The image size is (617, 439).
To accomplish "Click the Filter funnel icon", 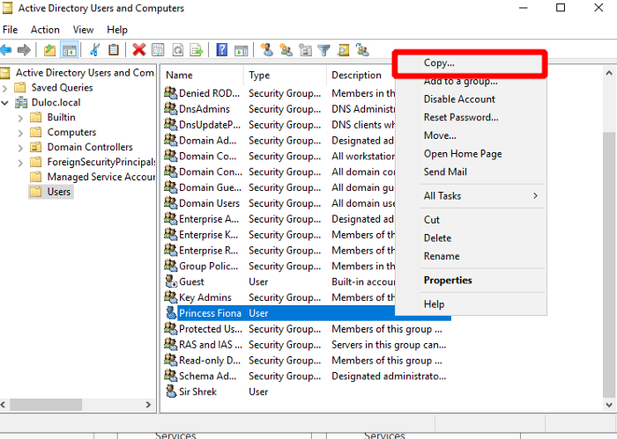I will pos(323,50).
